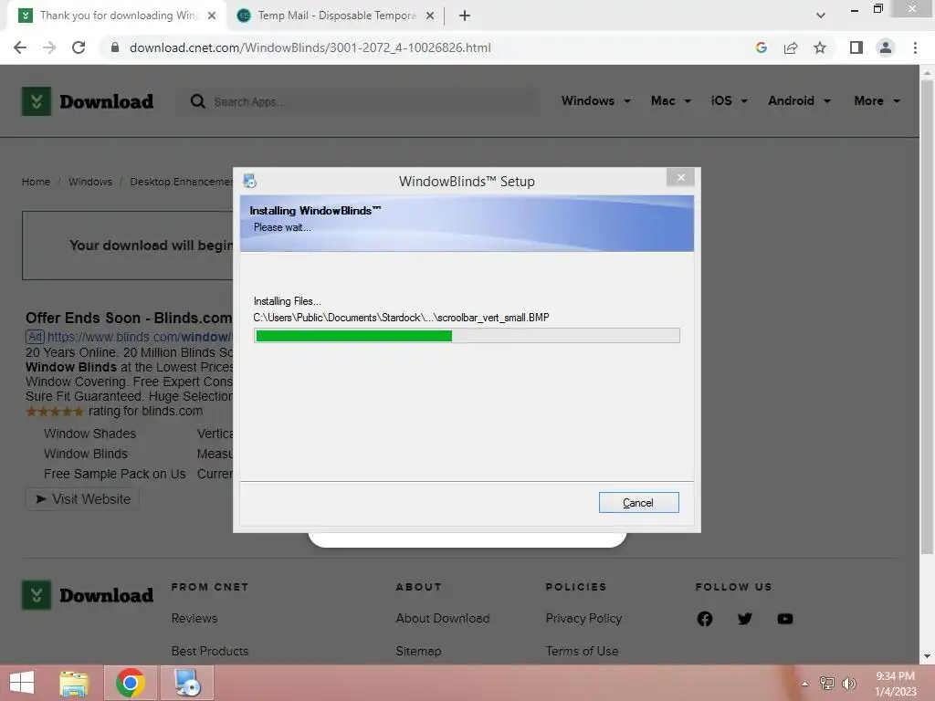Open Terms of Use footer link
Screen dimensions: 935x701
click(582, 651)
